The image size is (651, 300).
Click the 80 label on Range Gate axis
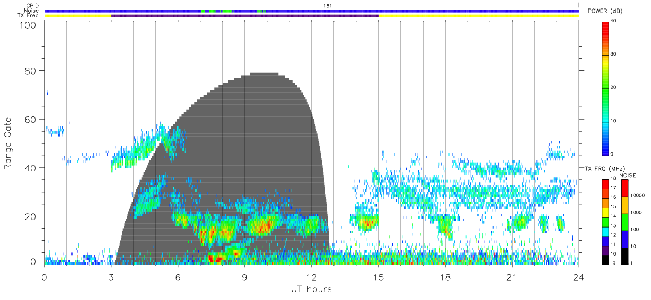31,71
